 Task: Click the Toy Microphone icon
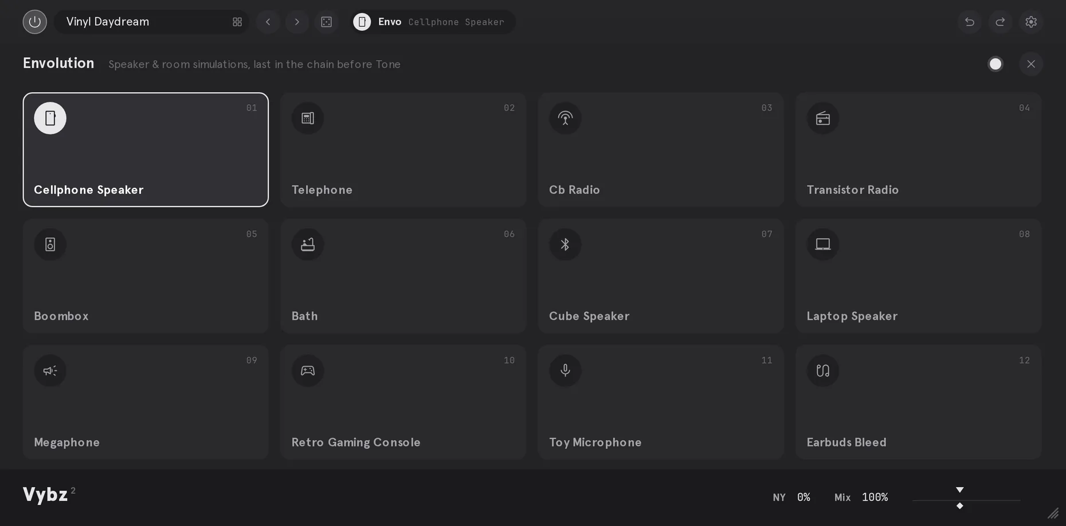(565, 371)
